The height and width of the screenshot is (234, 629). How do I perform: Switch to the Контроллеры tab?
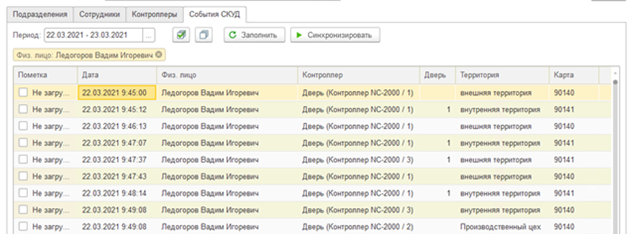point(155,15)
